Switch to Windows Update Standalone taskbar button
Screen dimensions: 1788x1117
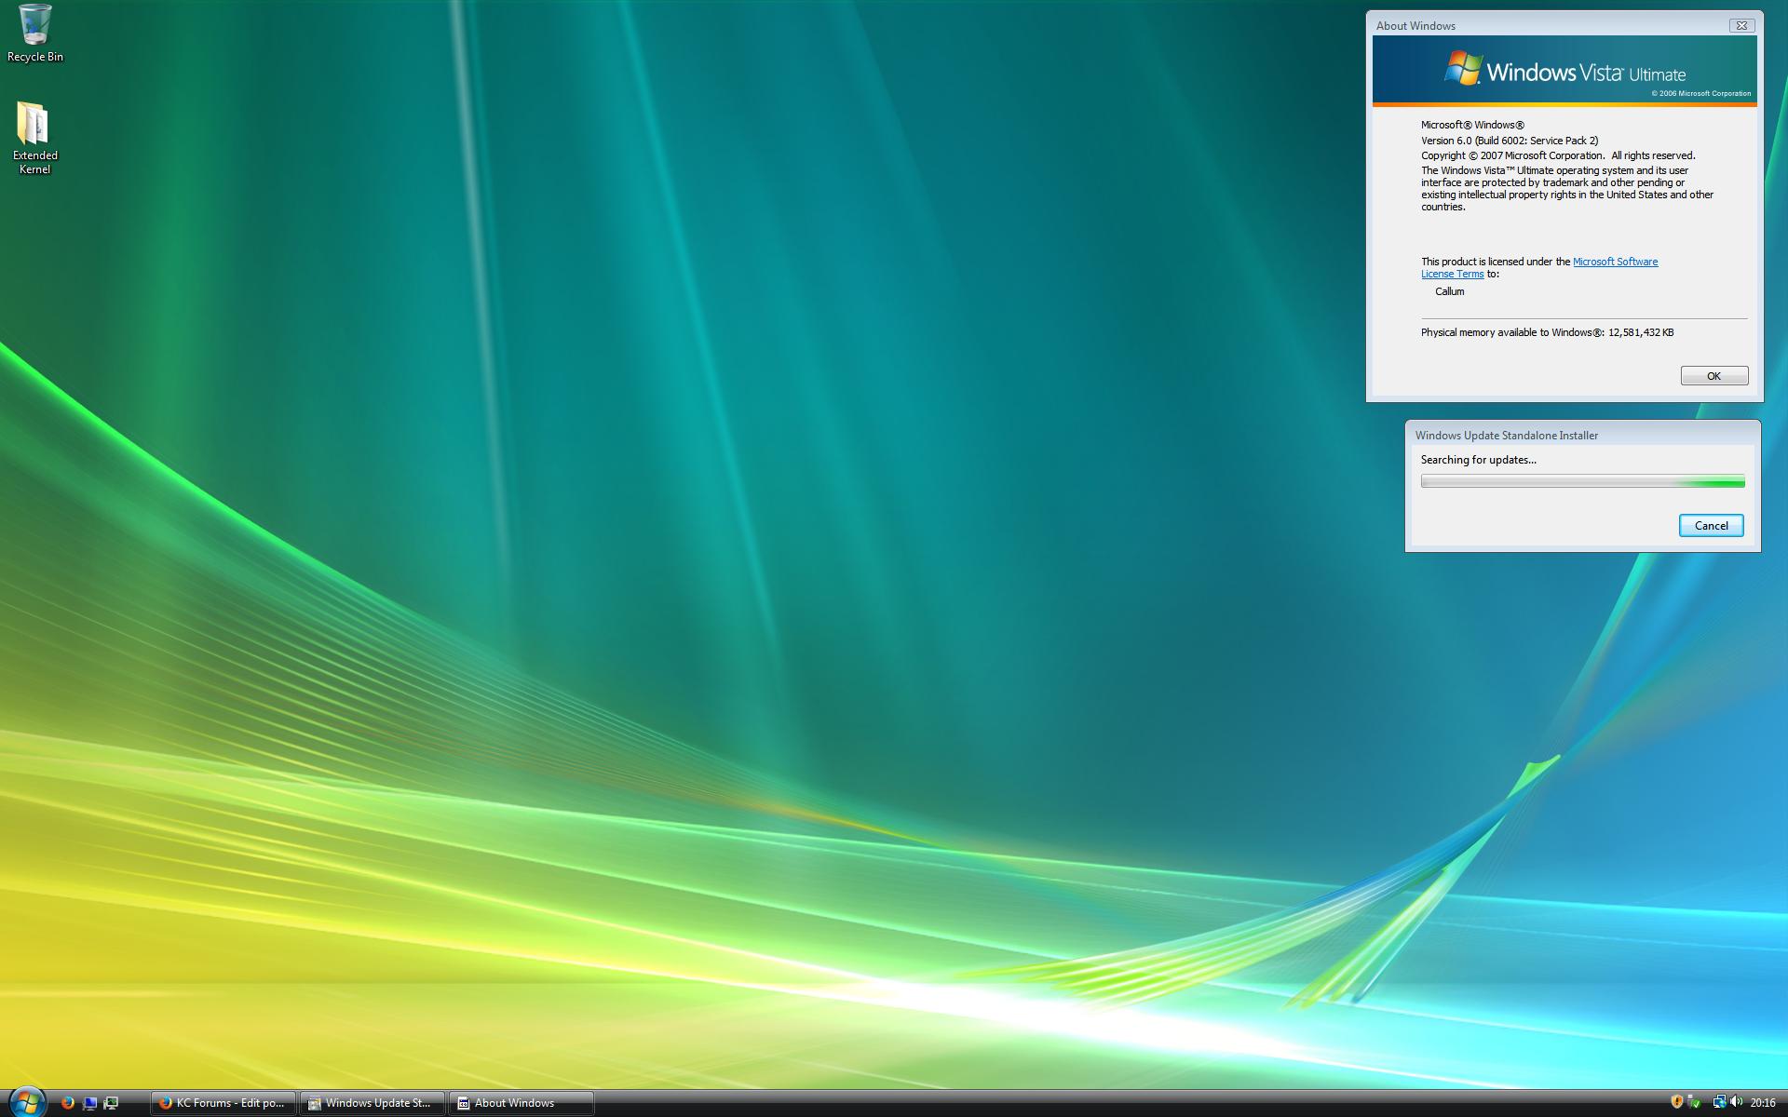click(372, 1103)
